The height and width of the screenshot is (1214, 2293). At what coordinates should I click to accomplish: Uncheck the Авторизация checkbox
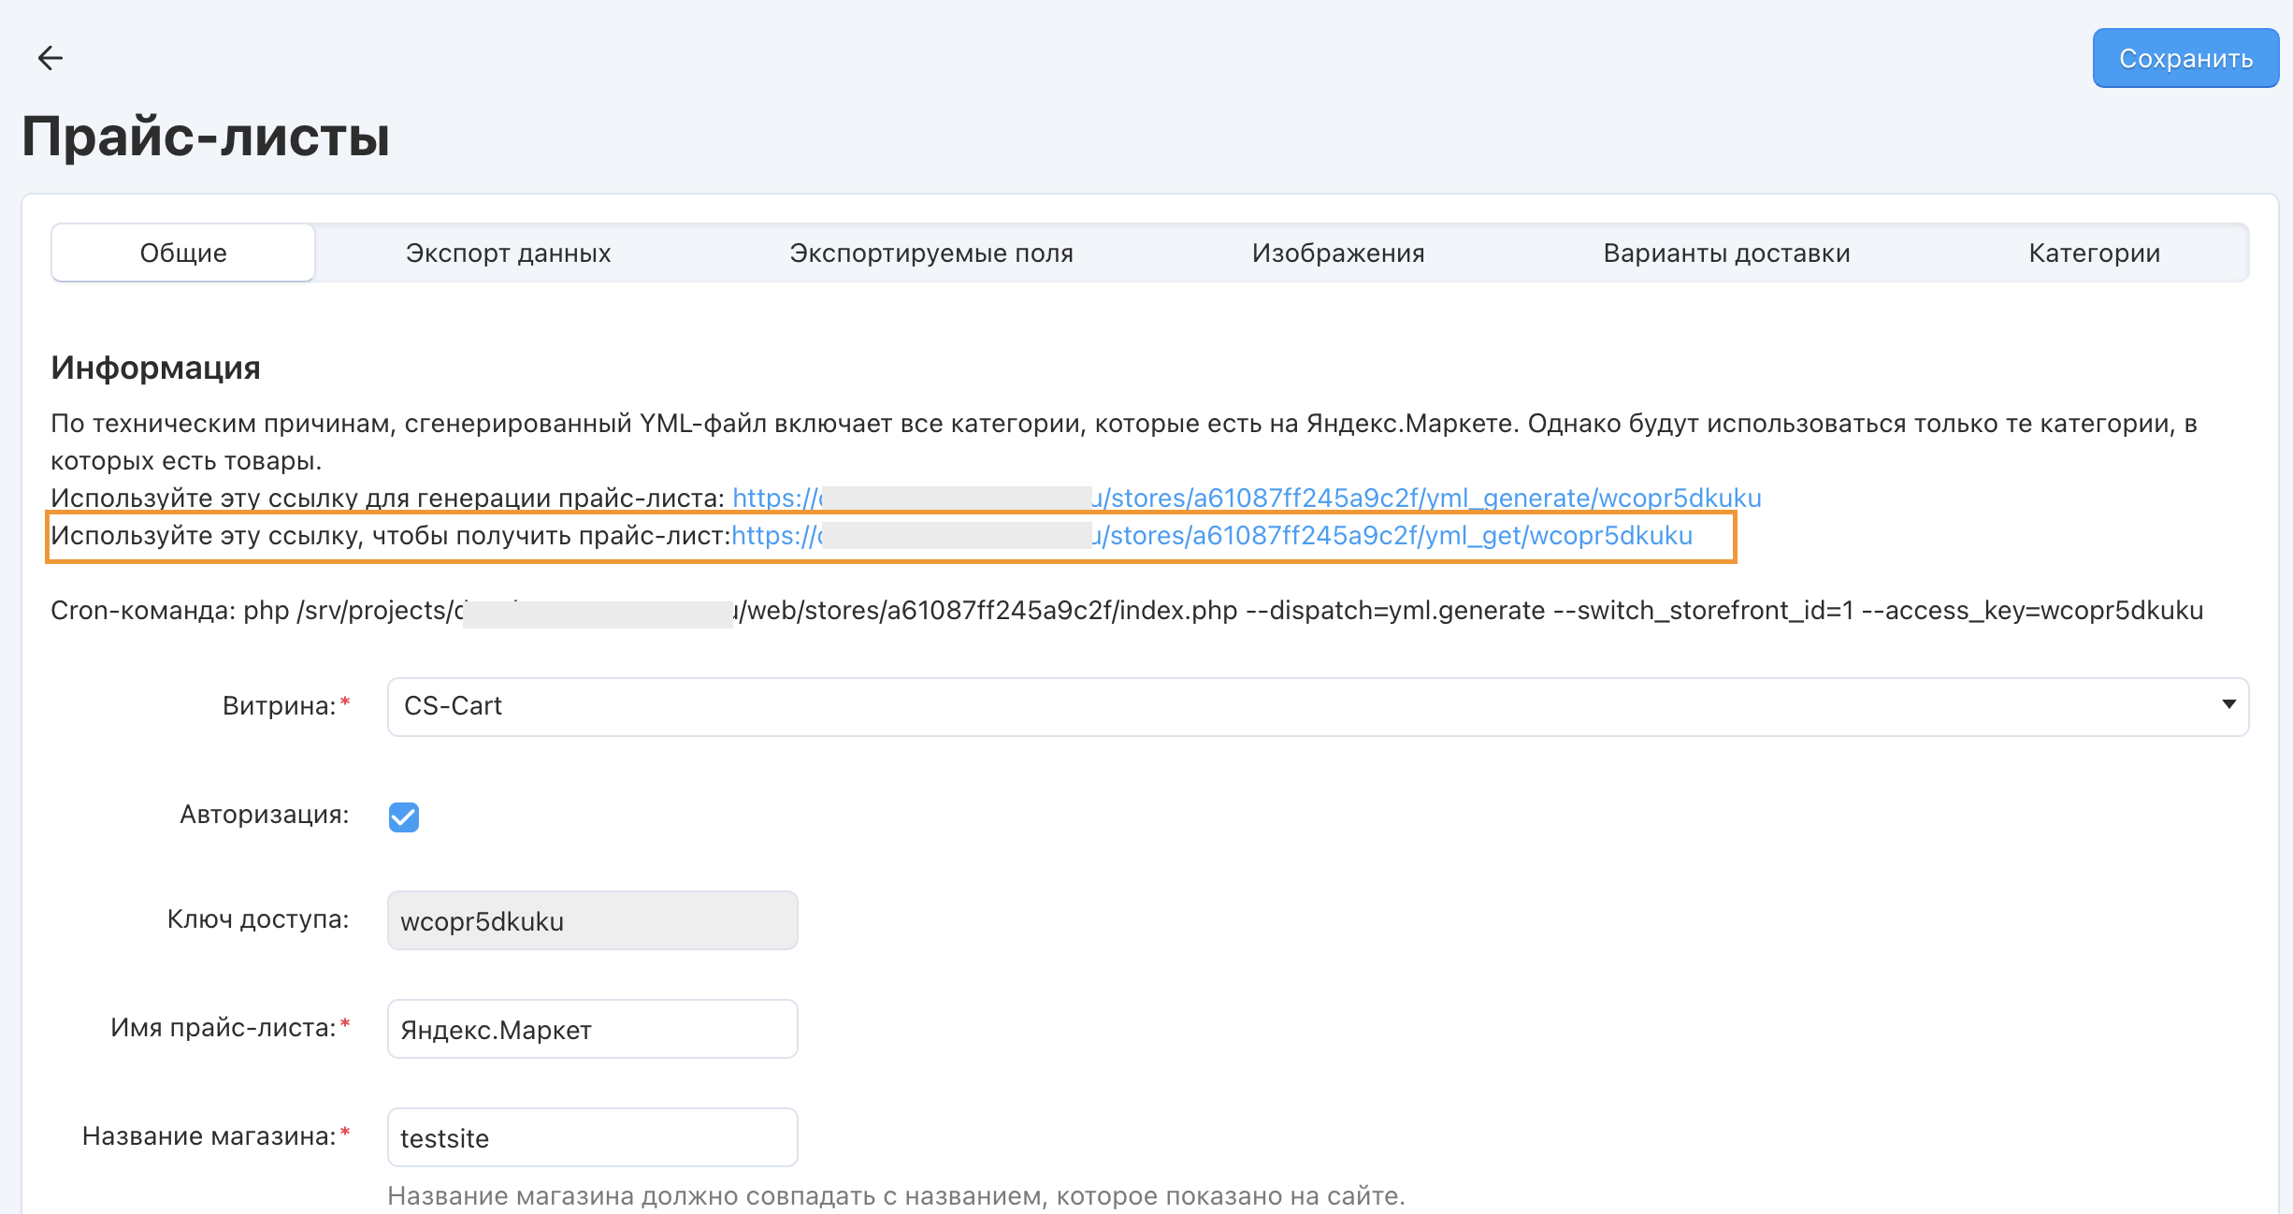pos(404,817)
